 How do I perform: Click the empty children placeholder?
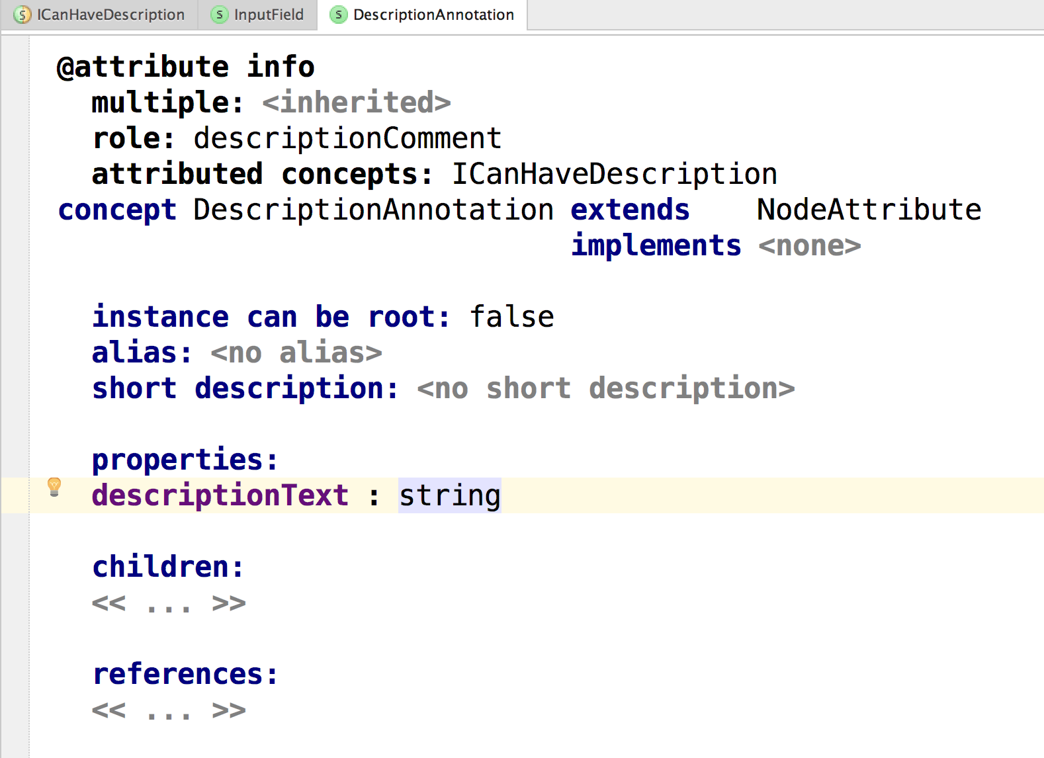[x=169, y=603]
